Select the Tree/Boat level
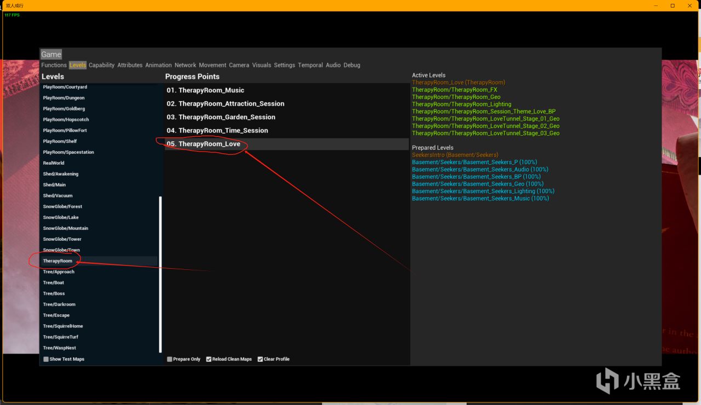The image size is (701, 405). pos(100,282)
